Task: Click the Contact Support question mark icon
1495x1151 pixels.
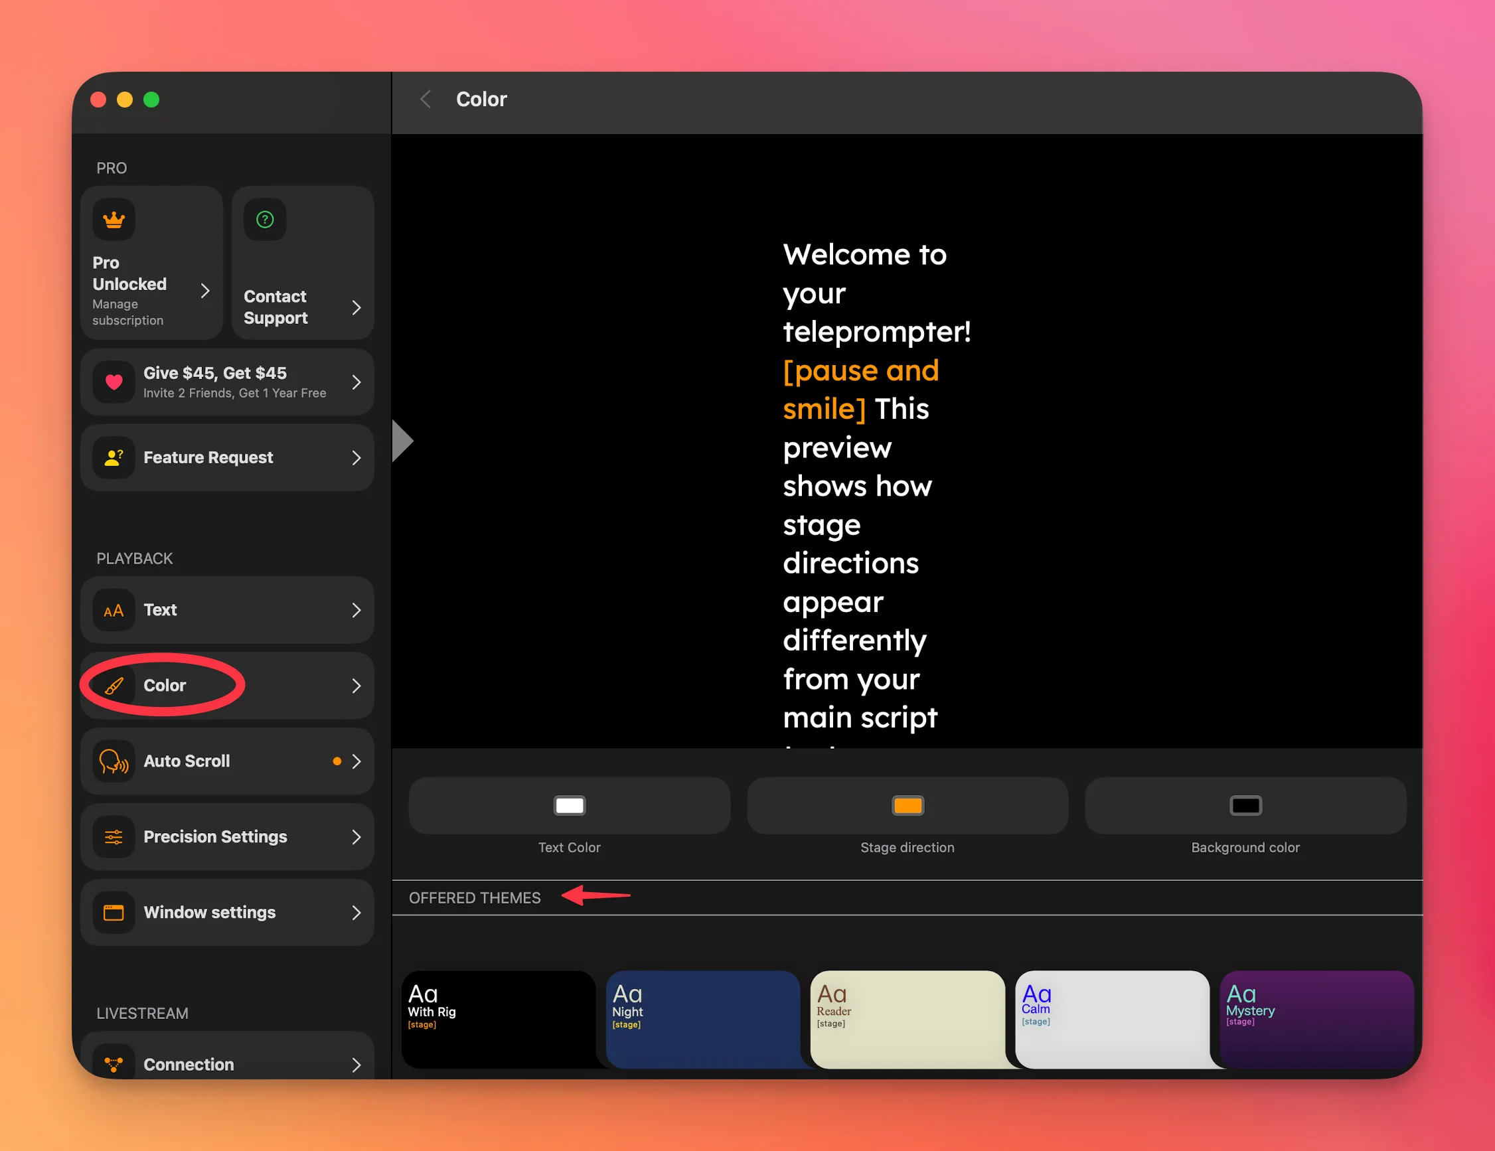Action: (265, 220)
